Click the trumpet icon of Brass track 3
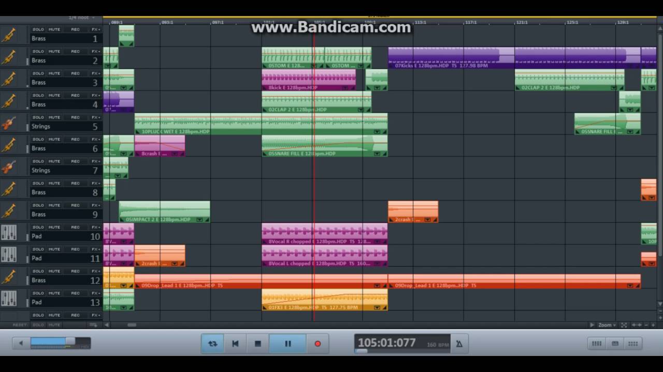This screenshot has width=663, height=372. tap(9, 79)
